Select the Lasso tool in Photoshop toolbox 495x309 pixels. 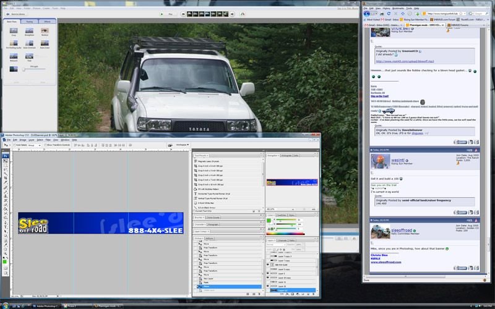pos(6,169)
